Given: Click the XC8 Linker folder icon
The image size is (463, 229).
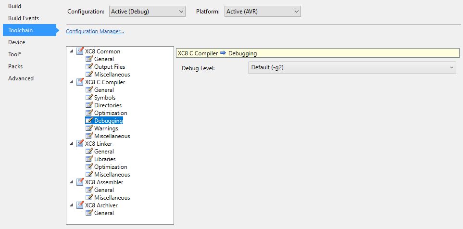Looking at the screenshot, I should pyautogui.click(x=80, y=144).
